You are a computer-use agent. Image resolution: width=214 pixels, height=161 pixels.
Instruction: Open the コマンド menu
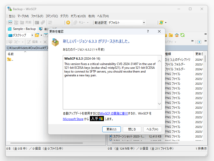click(52, 16)
